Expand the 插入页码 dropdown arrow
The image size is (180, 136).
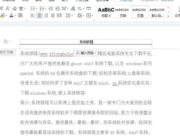pos(95,53)
